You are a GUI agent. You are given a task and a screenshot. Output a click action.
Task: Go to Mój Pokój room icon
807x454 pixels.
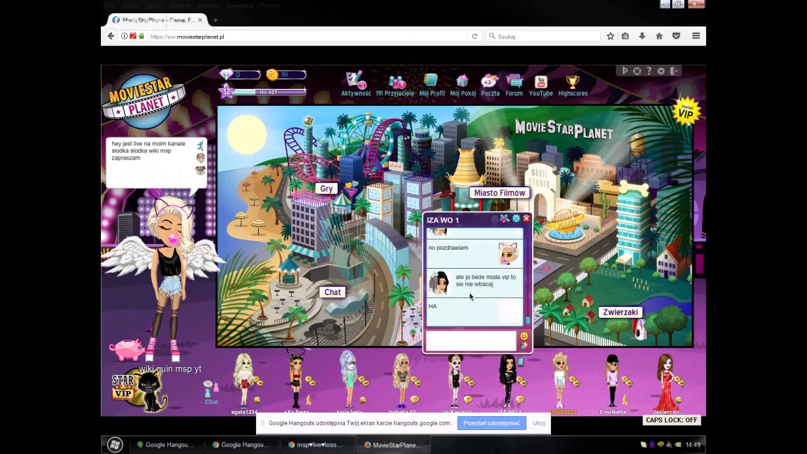[463, 84]
